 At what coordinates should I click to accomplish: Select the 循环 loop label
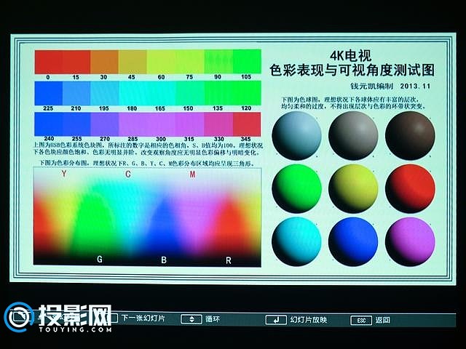point(213,319)
